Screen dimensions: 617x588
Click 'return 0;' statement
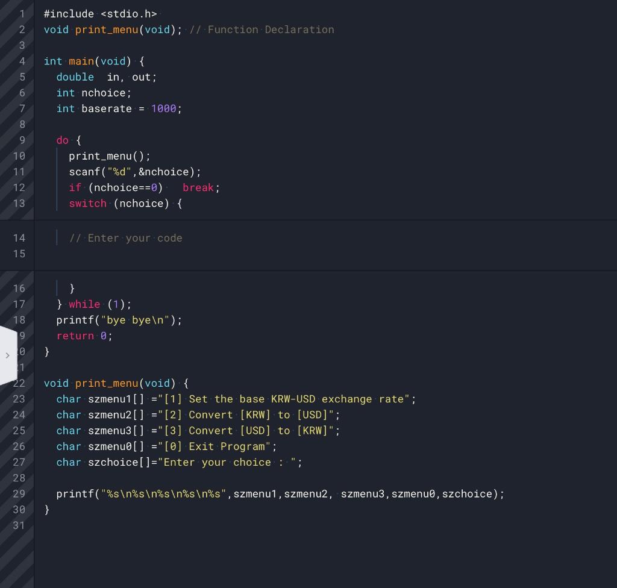coord(84,336)
